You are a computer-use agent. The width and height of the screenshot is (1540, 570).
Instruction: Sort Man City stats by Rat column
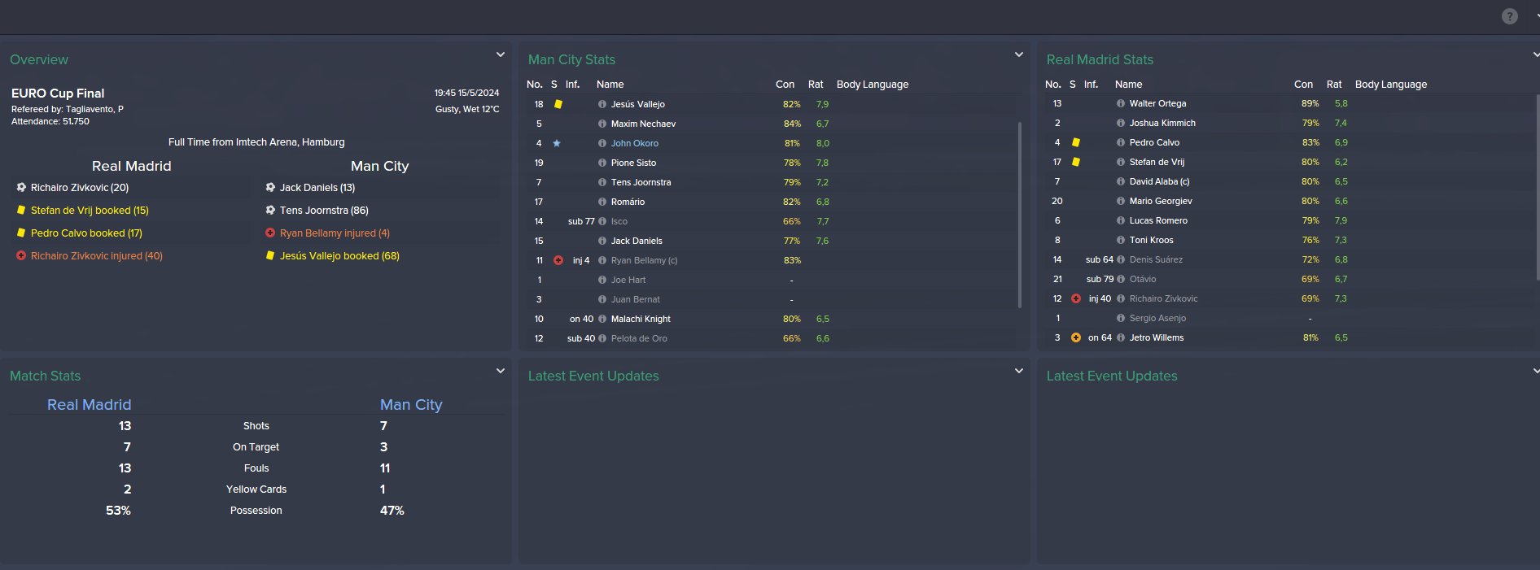816,85
